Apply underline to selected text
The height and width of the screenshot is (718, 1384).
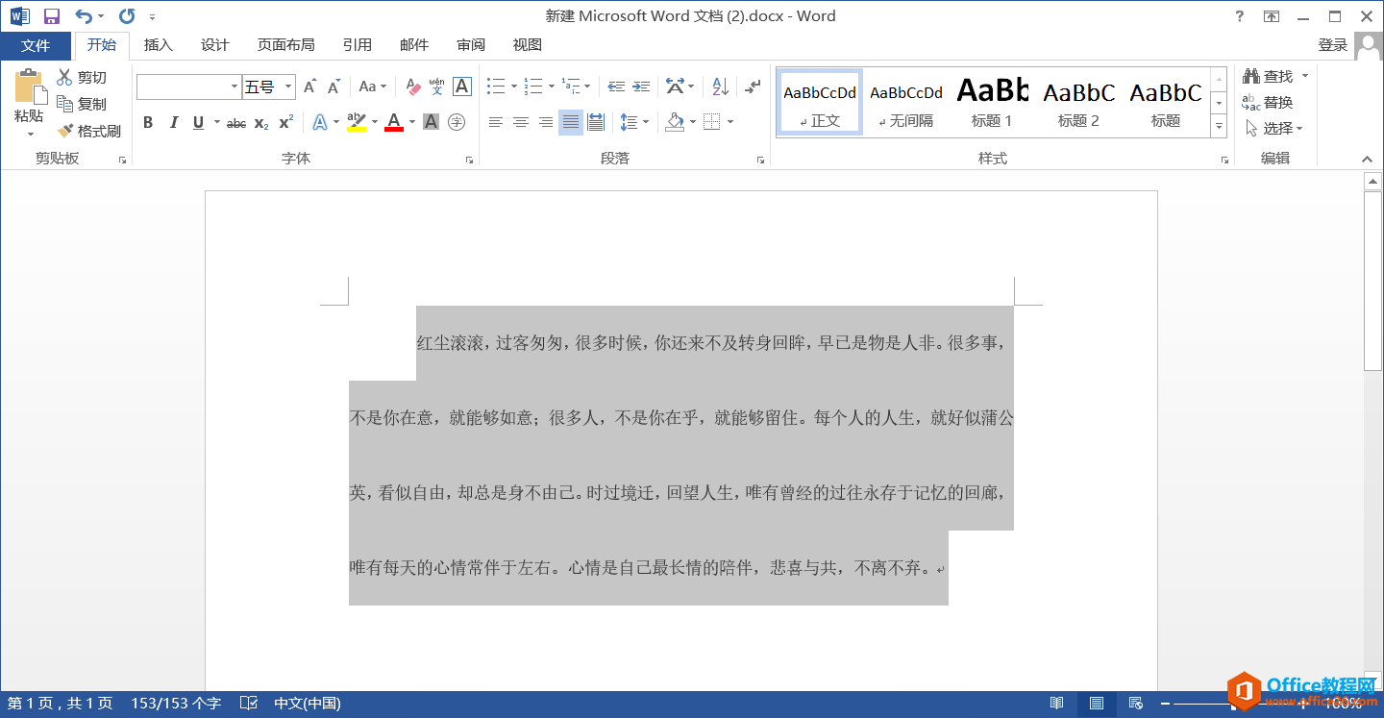[195, 122]
